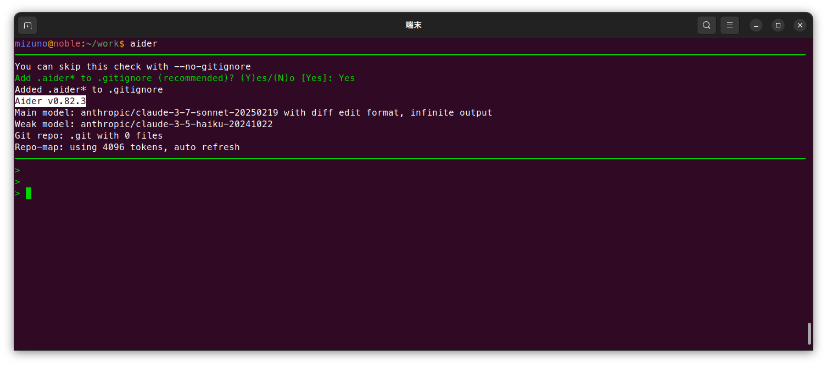Click the typed aider command

(144, 44)
